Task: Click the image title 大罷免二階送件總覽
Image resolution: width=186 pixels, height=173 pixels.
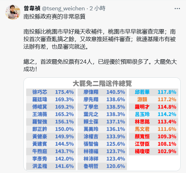Action: pyautogui.click(x=102, y=83)
